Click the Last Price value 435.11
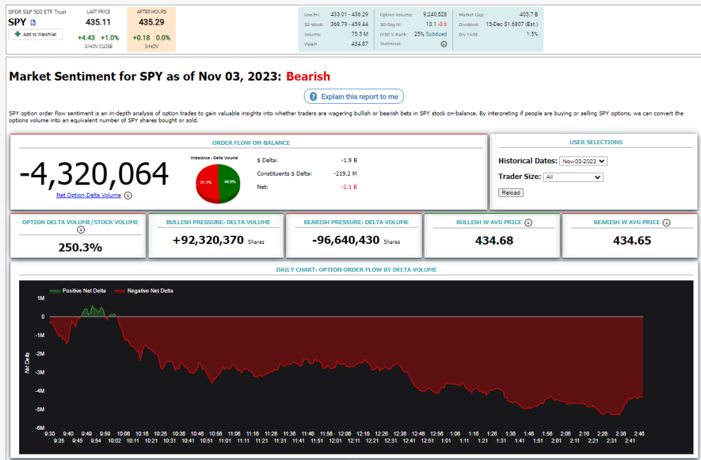Viewport: 701px width, 460px height. (x=99, y=22)
